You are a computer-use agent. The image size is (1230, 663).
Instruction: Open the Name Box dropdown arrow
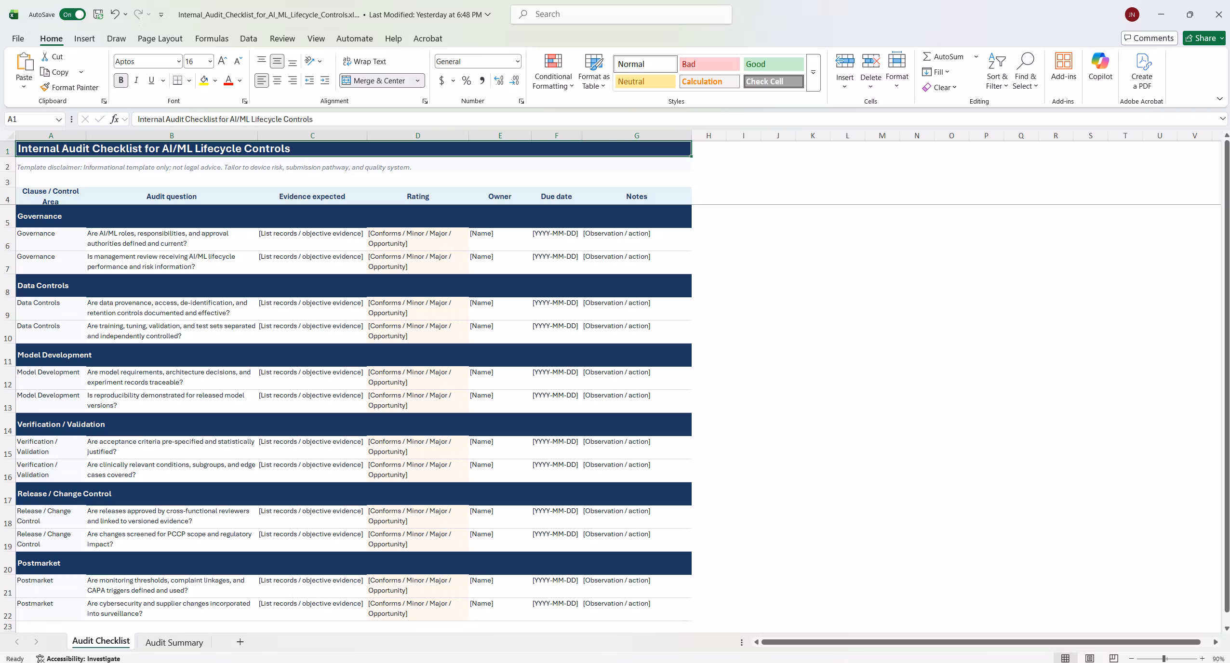(x=59, y=119)
